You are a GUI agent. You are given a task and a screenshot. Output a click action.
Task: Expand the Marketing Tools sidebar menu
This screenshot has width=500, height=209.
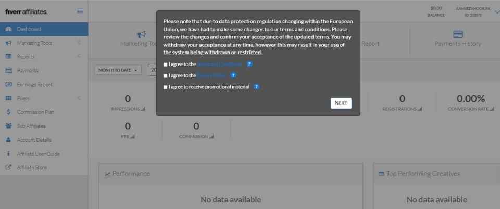(44, 43)
